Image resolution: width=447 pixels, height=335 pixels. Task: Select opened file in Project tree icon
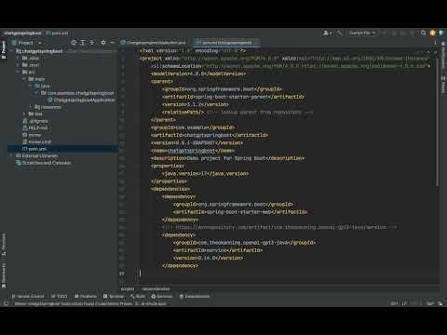point(74,43)
